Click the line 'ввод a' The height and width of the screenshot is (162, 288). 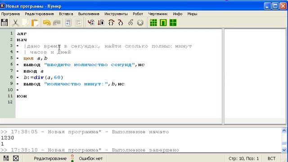(x=34, y=71)
